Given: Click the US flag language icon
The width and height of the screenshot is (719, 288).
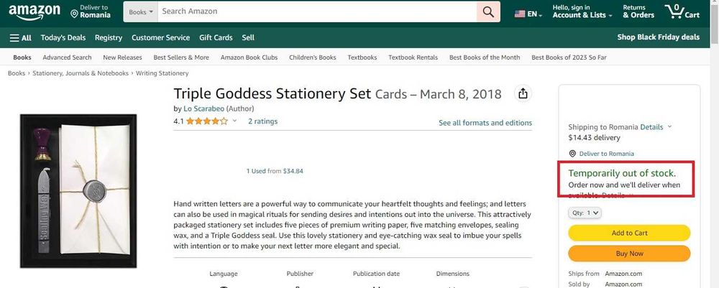Looking at the screenshot, I should pyautogui.click(x=520, y=13).
